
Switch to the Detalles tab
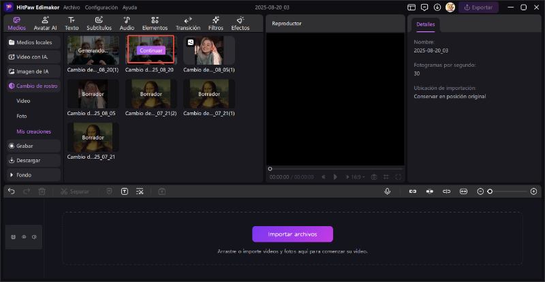pos(425,25)
